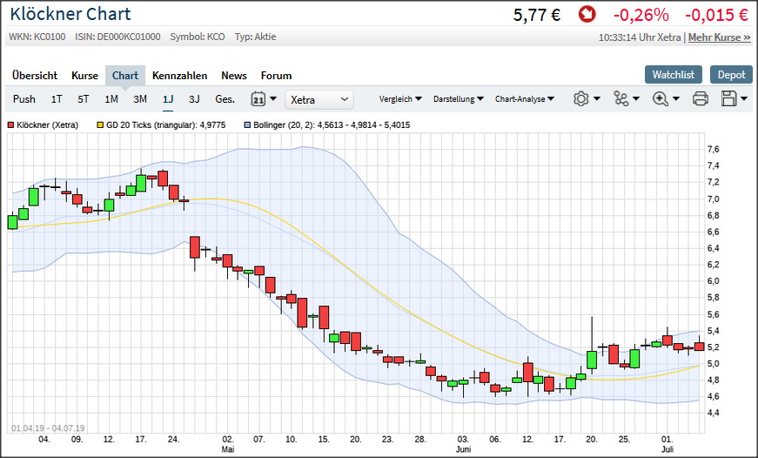Click the yellow GD 20 Ticks legend swatch
758x458 pixels.
click(100, 125)
